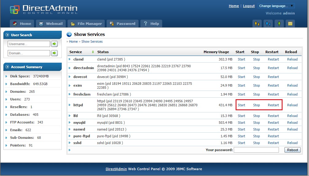
Task: Click the green arrow beside the Username field
Action: pos(54,44)
